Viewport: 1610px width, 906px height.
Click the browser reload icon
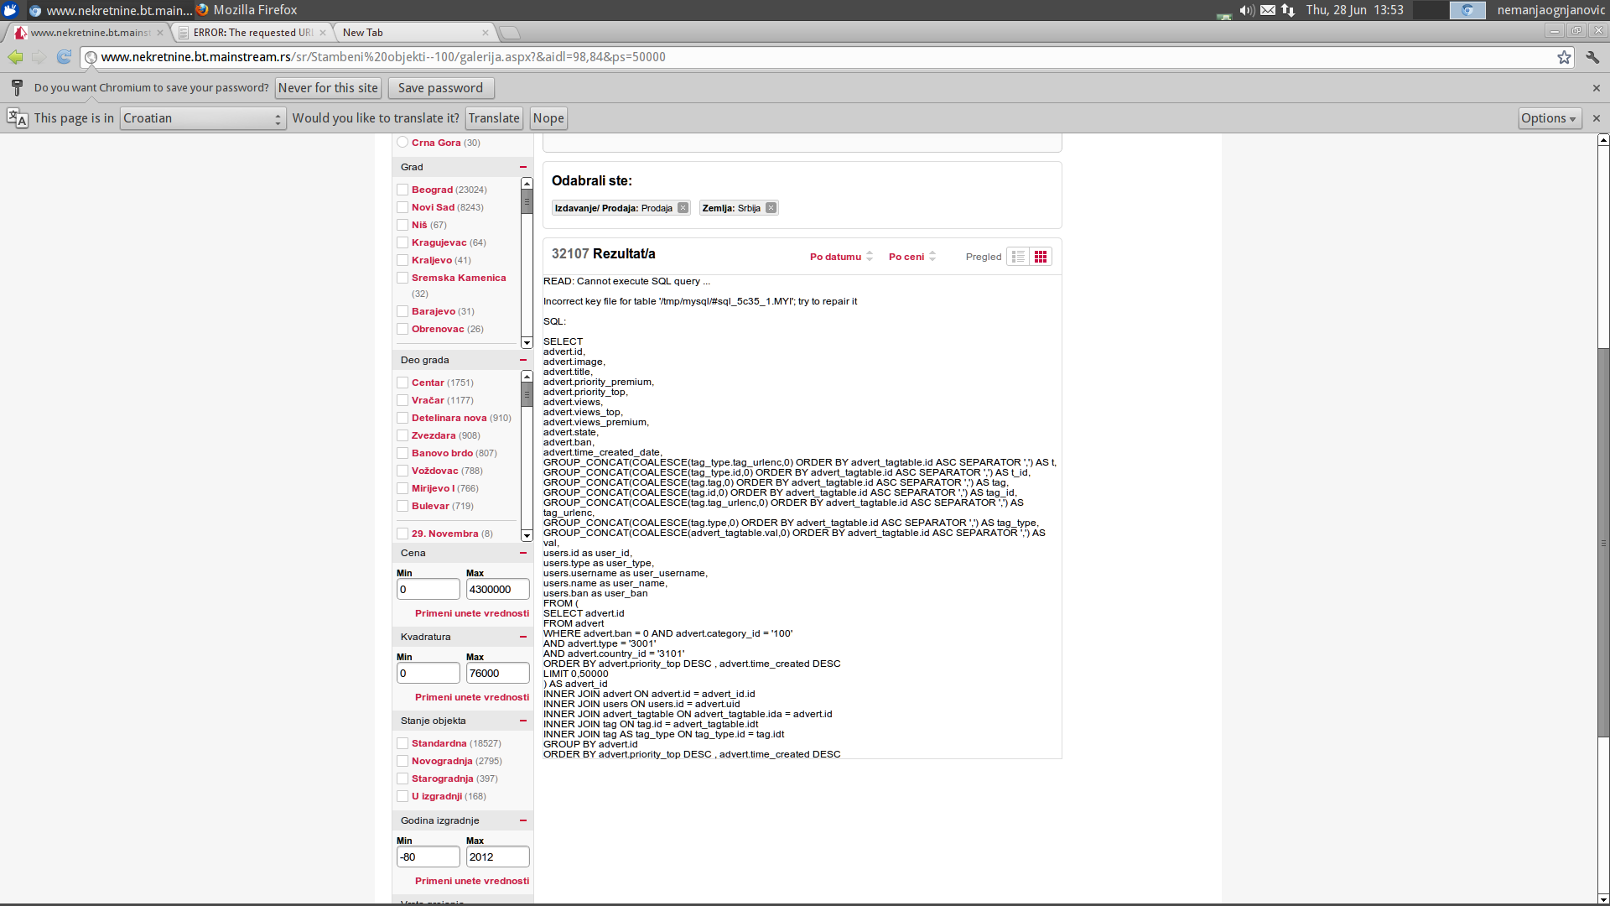coord(64,57)
